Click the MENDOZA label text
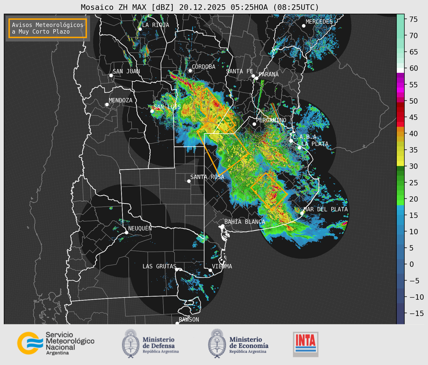This screenshot has height=365, width=428. (121, 101)
